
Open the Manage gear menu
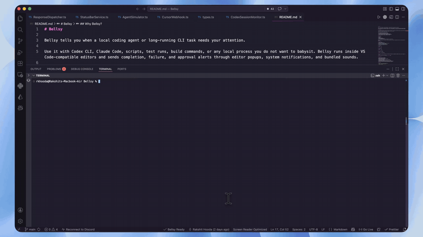pos(20,221)
